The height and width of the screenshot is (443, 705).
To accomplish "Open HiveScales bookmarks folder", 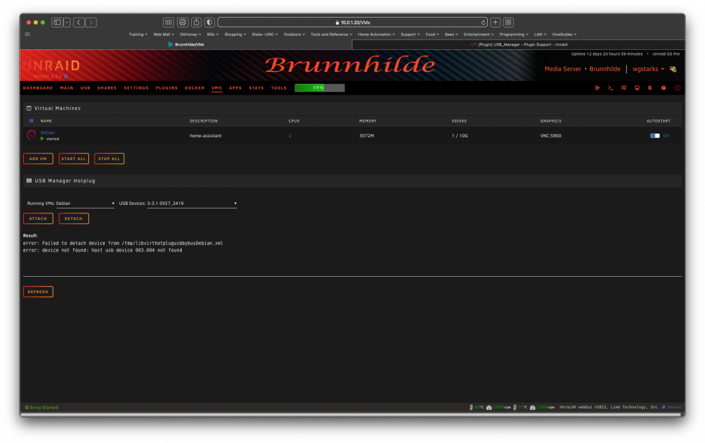I will [x=564, y=34].
